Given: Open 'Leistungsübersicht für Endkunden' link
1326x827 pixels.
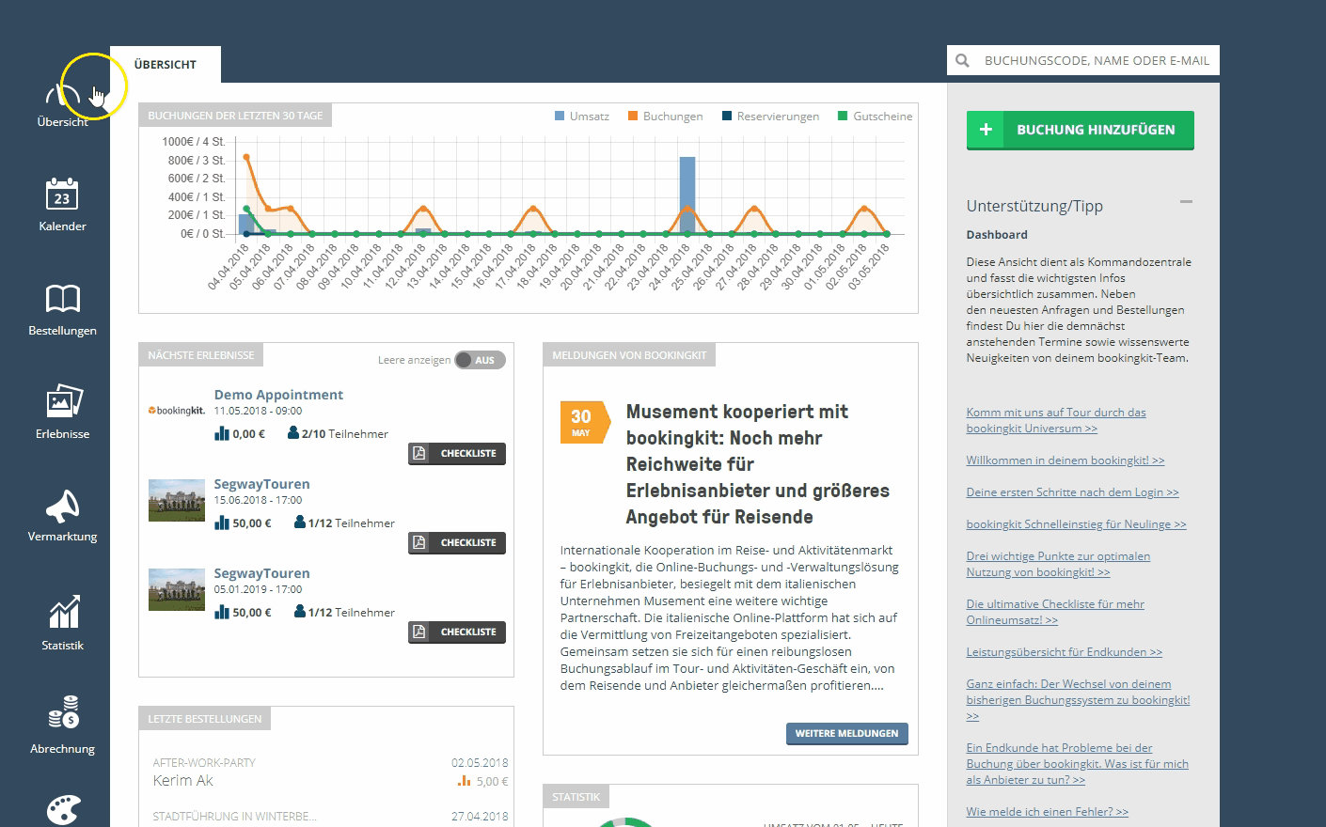Looking at the screenshot, I should coord(1064,652).
